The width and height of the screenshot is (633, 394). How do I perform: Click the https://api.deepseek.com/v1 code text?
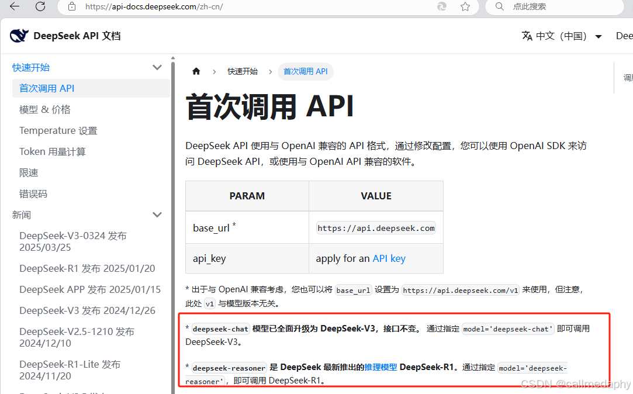460,291
